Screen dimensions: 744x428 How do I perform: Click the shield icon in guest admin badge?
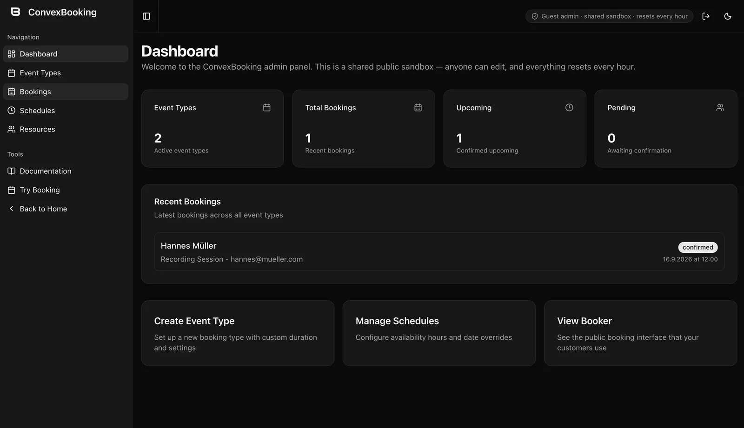click(535, 16)
